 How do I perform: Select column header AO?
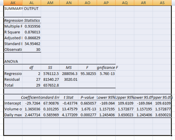coord(87,3)
